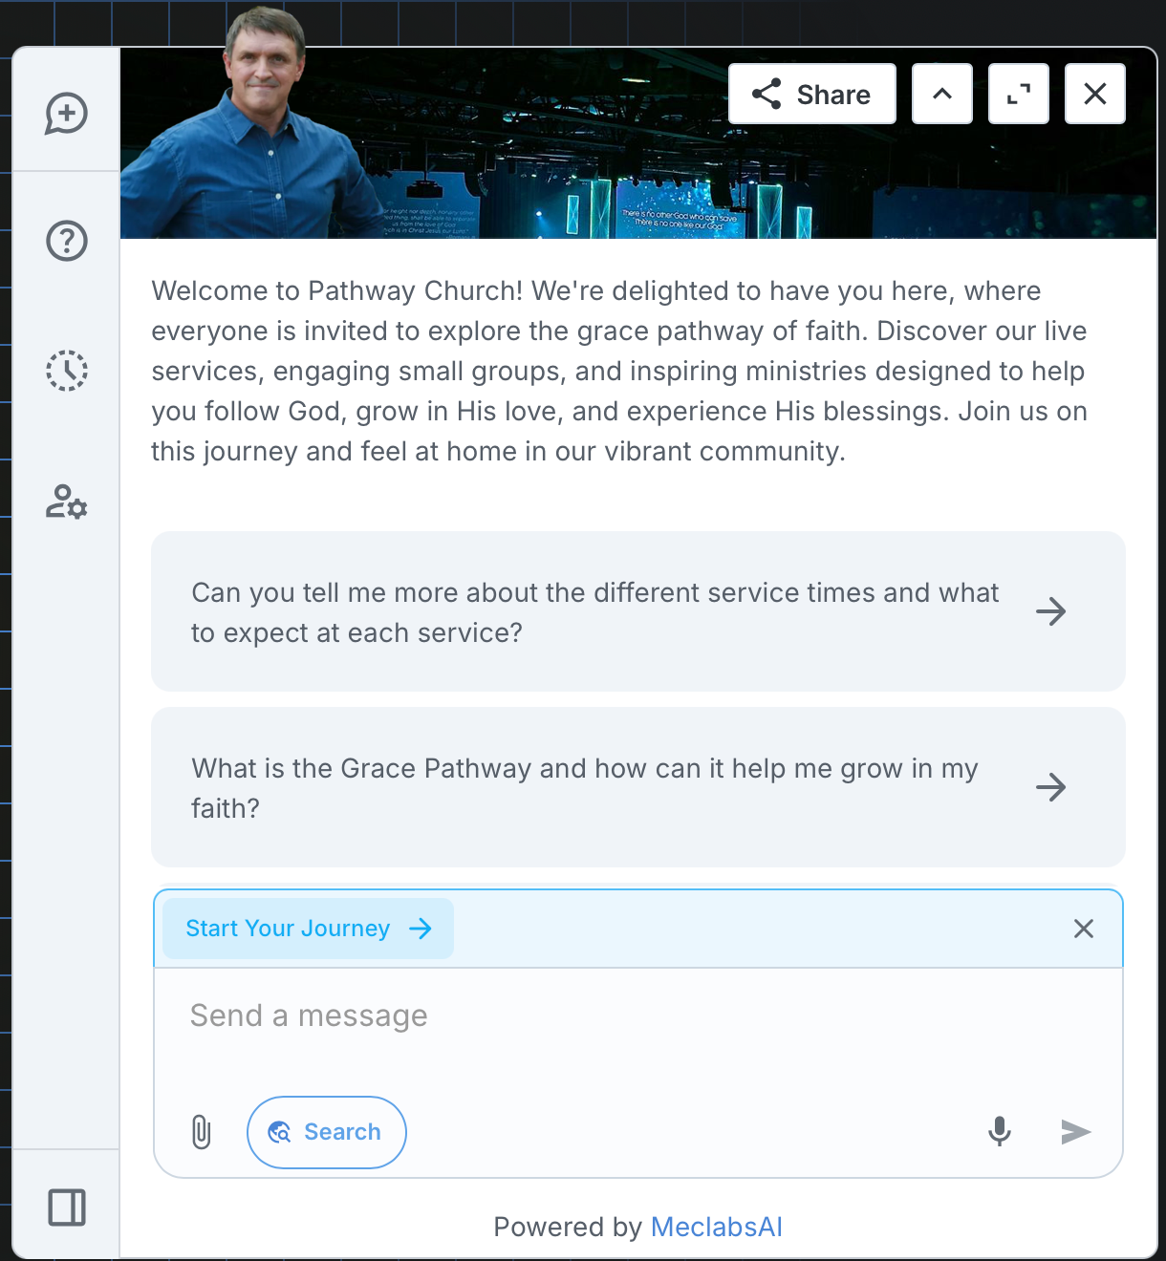Dismiss the Start Your Journey banner
The image size is (1166, 1261).
1084,929
